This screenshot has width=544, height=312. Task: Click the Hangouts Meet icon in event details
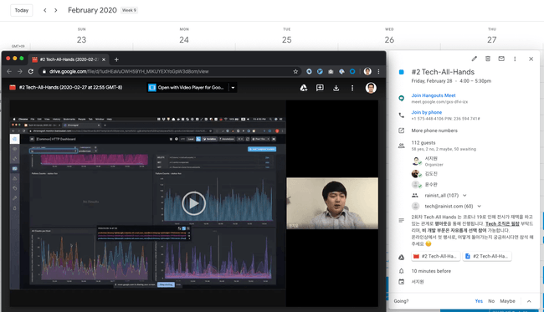pos(402,98)
